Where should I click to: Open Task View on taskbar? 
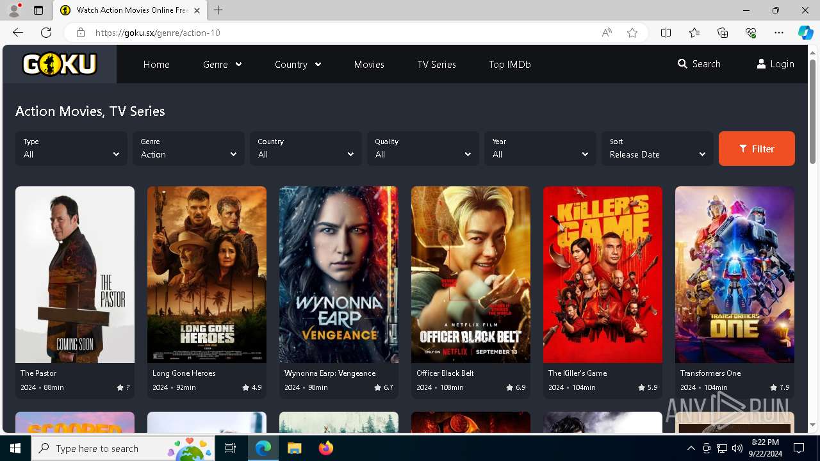231,448
